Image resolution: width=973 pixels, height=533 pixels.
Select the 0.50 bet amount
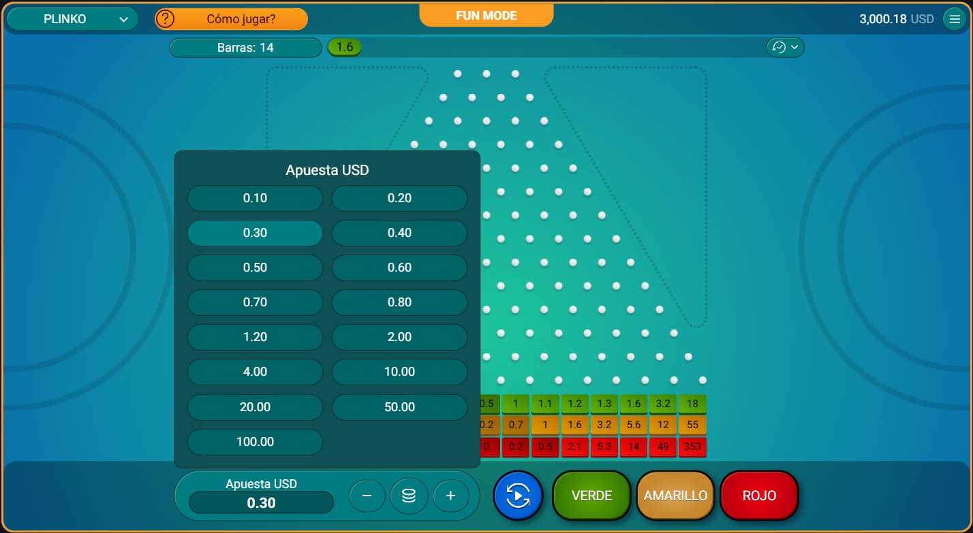click(255, 268)
